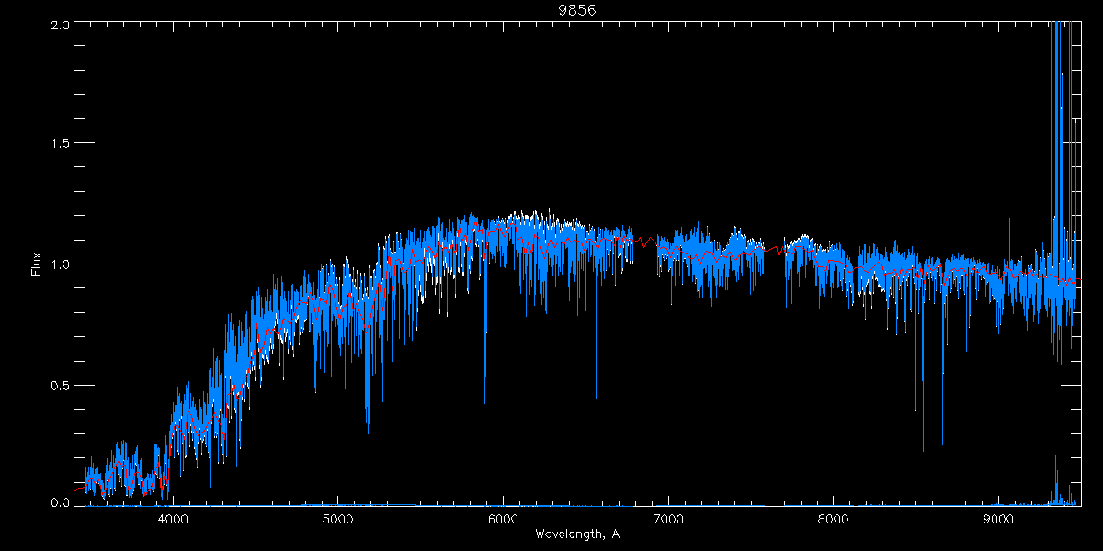1103x551 pixels.
Task: Select the 6000 x-axis tick label
Action: tap(503, 519)
